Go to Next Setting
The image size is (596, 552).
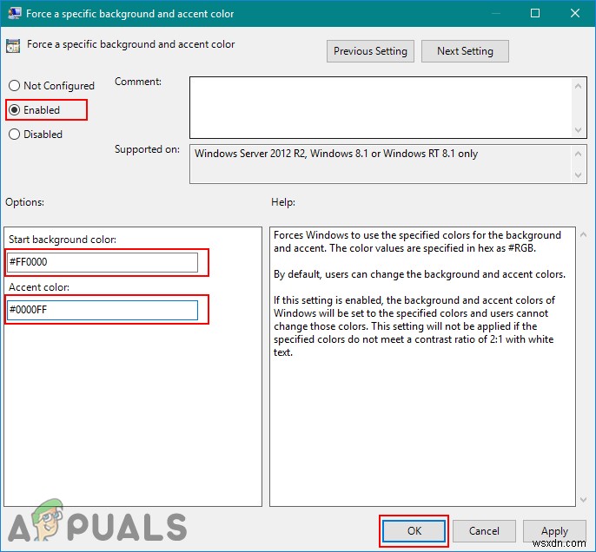465,51
